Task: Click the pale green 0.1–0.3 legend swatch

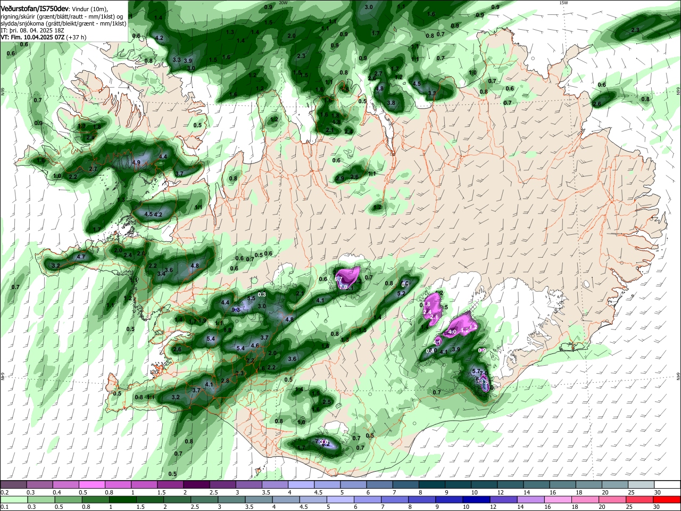Action: tap(14, 499)
